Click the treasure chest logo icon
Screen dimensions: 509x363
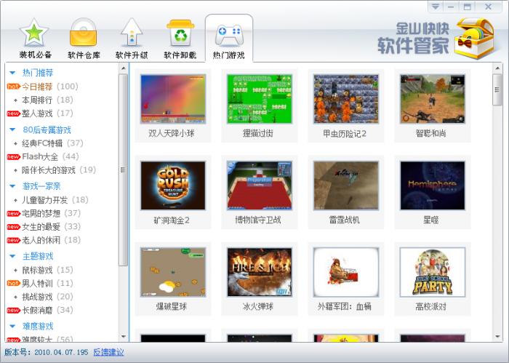tap(475, 39)
